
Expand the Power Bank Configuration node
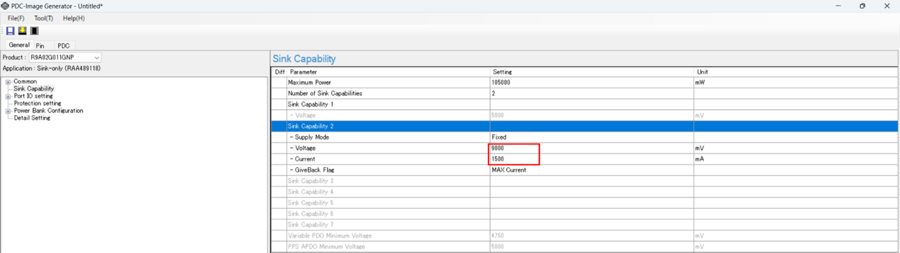tap(8, 111)
